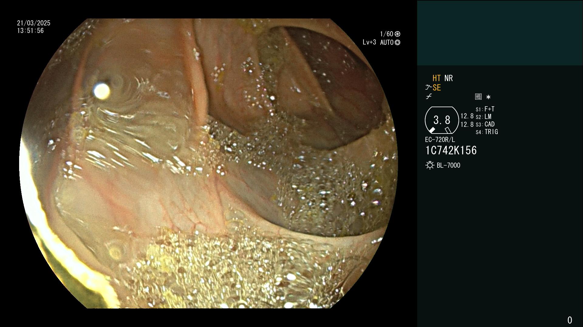
Task: Click the upper 12.8 diameter value
Action: 467,116
